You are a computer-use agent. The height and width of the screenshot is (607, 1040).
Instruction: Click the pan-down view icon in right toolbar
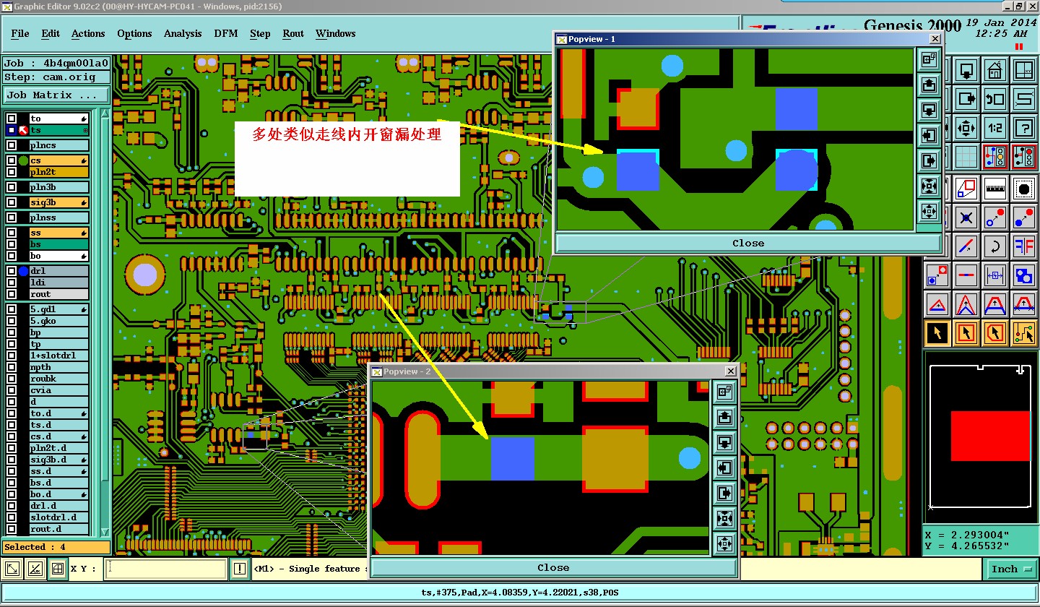966,71
